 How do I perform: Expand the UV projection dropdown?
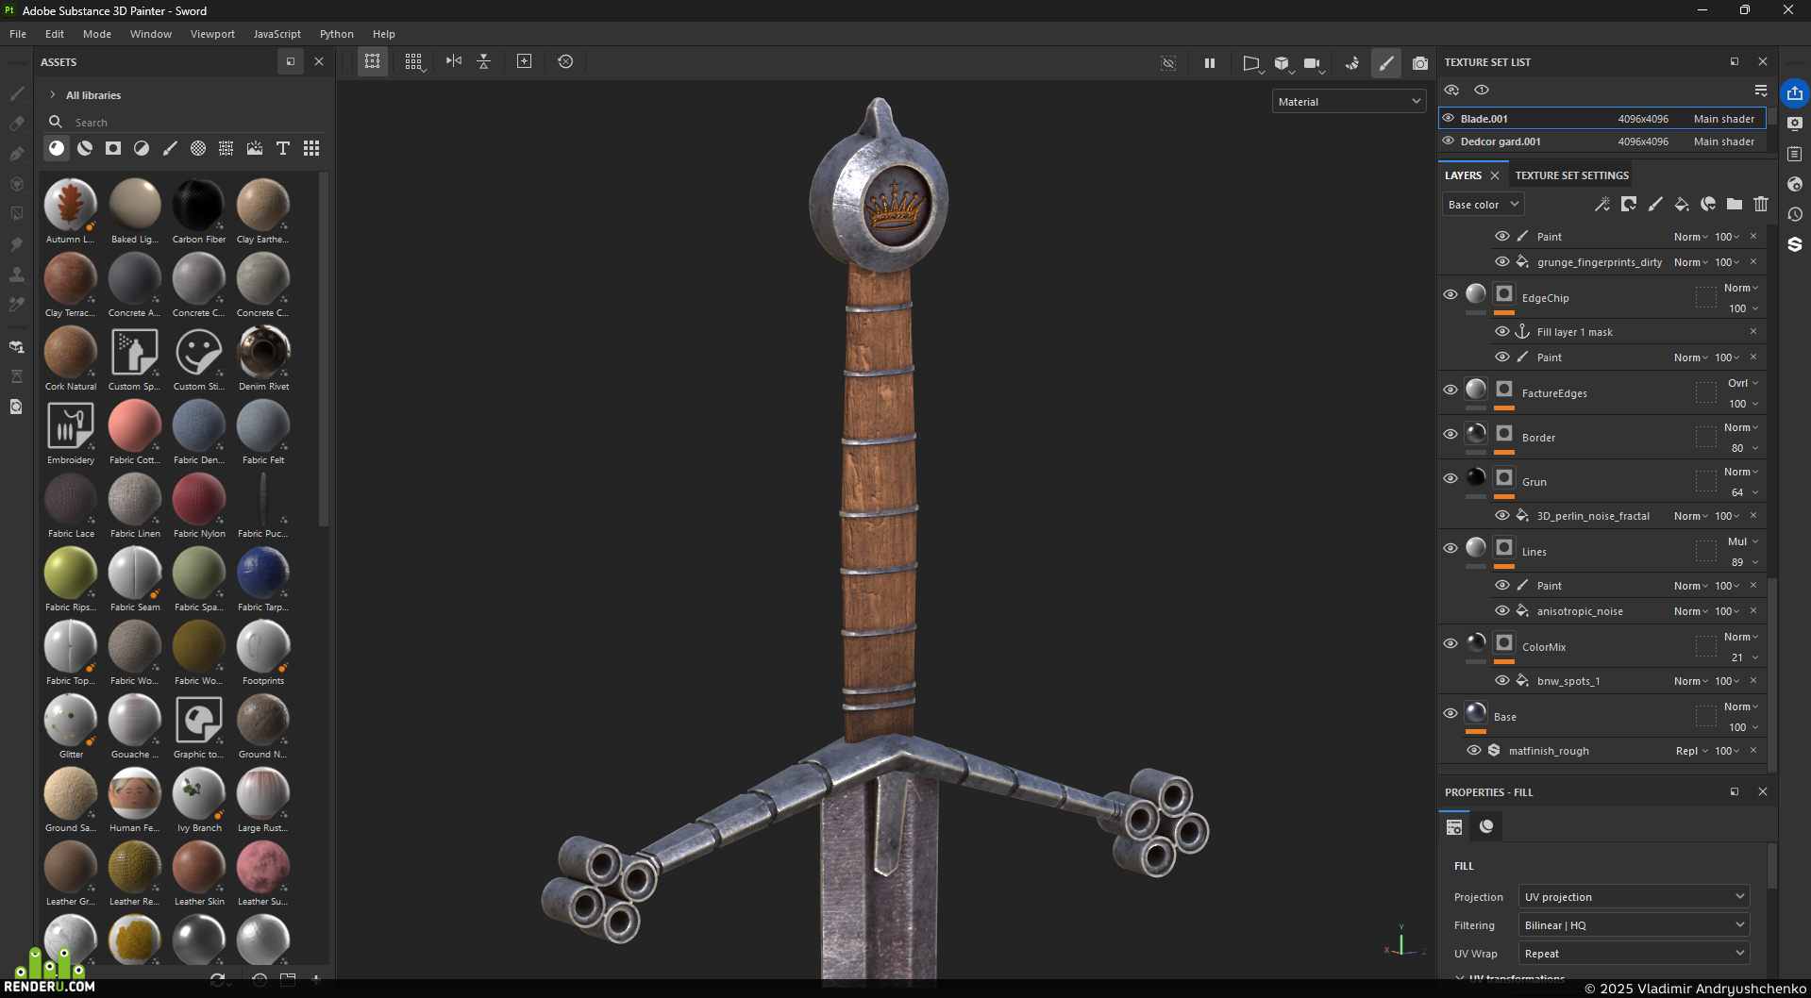pyautogui.click(x=1634, y=897)
